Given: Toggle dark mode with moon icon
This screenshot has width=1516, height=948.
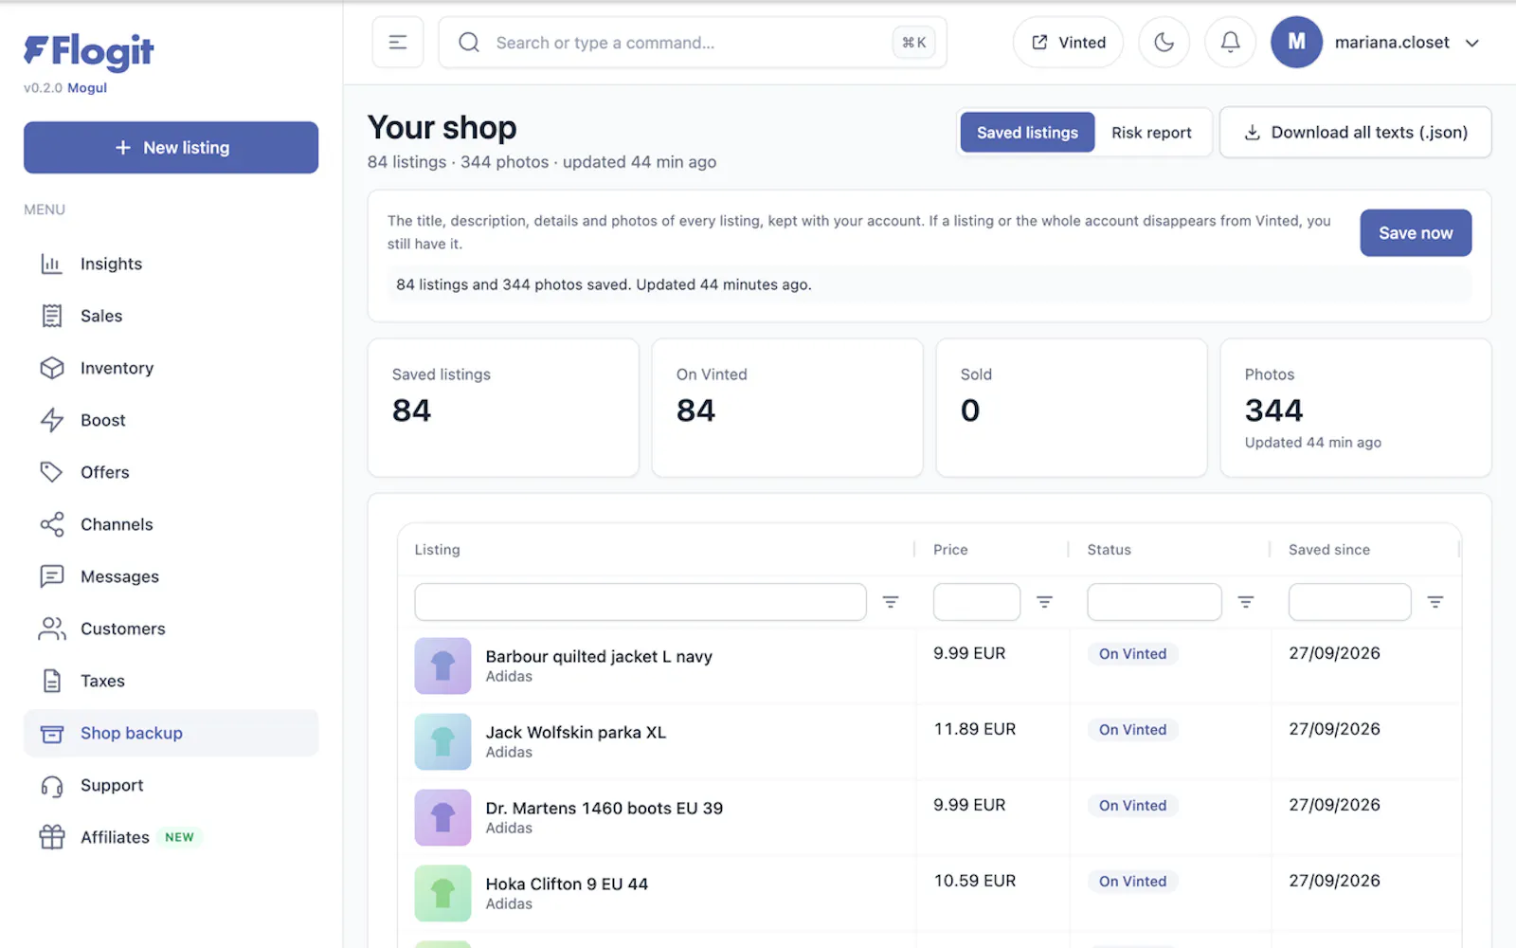Looking at the screenshot, I should click(x=1164, y=43).
